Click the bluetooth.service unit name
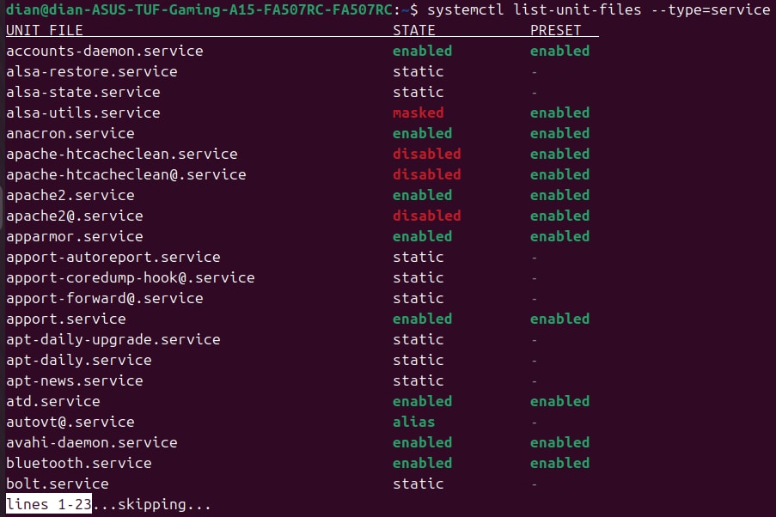The image size is (776, 517). tap(78, 463)
